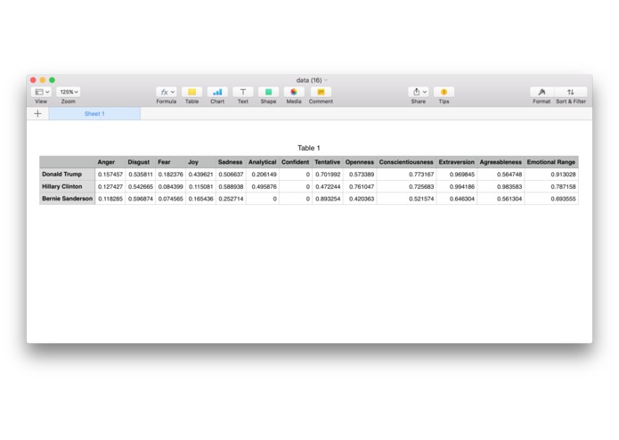Click cell with value 0.542665
Viewport: 619px width, 440px height.
[x=140, y=187]
